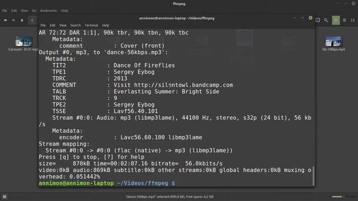Close the ffmpeg file manager window
The image size is (358, 201).
pos(354,3)
